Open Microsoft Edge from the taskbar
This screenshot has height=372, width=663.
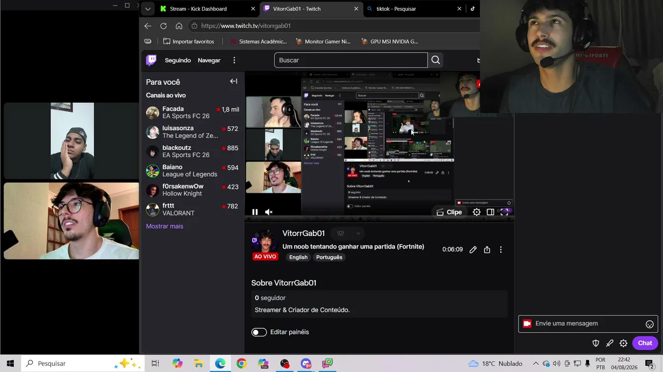click(220, 363)
